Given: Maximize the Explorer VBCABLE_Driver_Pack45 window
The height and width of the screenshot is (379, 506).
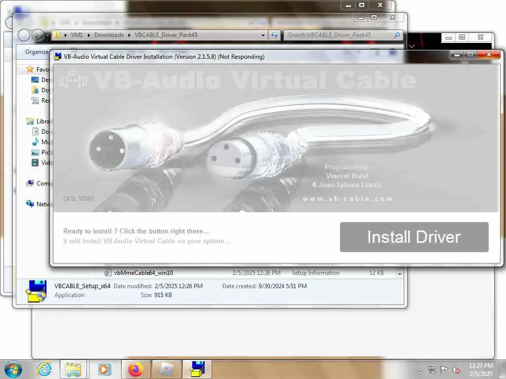Looking at the screenshot, I should click(x=374, y=17).
